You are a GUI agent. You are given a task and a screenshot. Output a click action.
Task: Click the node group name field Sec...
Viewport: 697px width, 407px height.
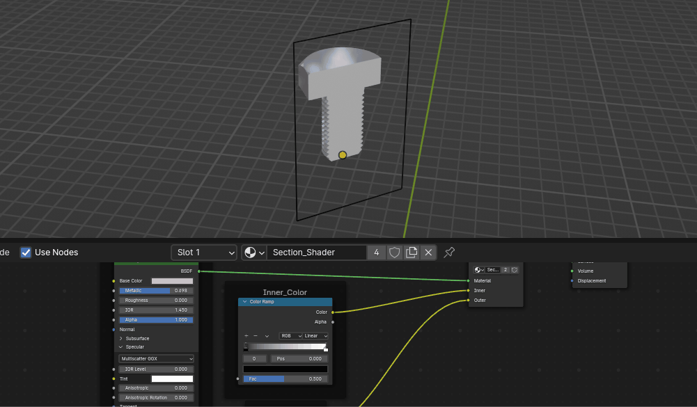pos(493,270)
